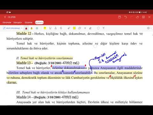Click the text (Değişik: 3/10/2001-4709/3 md.)

(x=56, y=97)
